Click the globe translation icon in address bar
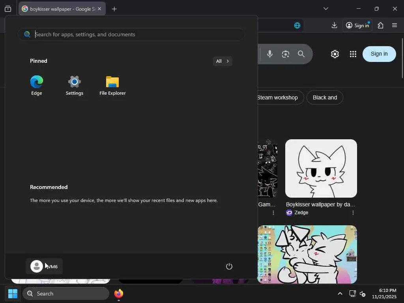This screenshot has height=303, width=404. tap(297, 25)
